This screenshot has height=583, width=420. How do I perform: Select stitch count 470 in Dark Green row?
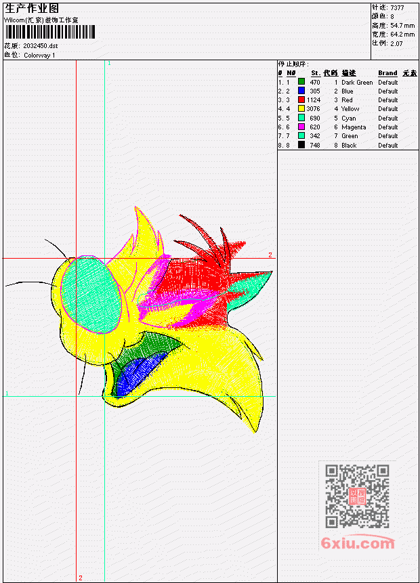[x=315, y=82]
